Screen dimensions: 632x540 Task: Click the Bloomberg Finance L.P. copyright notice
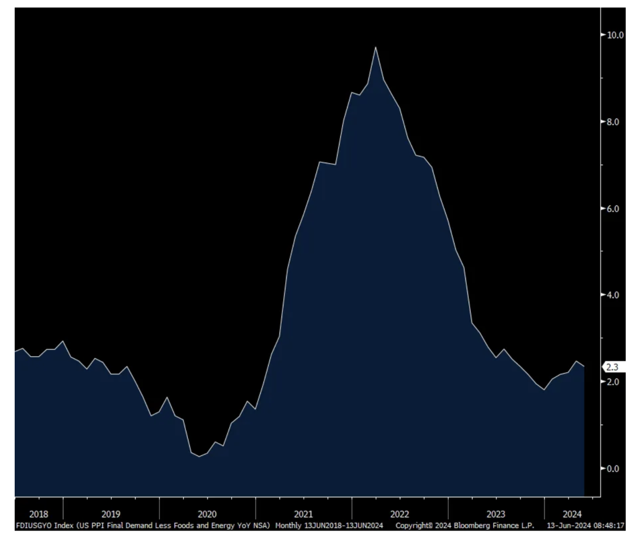[465, 526]
